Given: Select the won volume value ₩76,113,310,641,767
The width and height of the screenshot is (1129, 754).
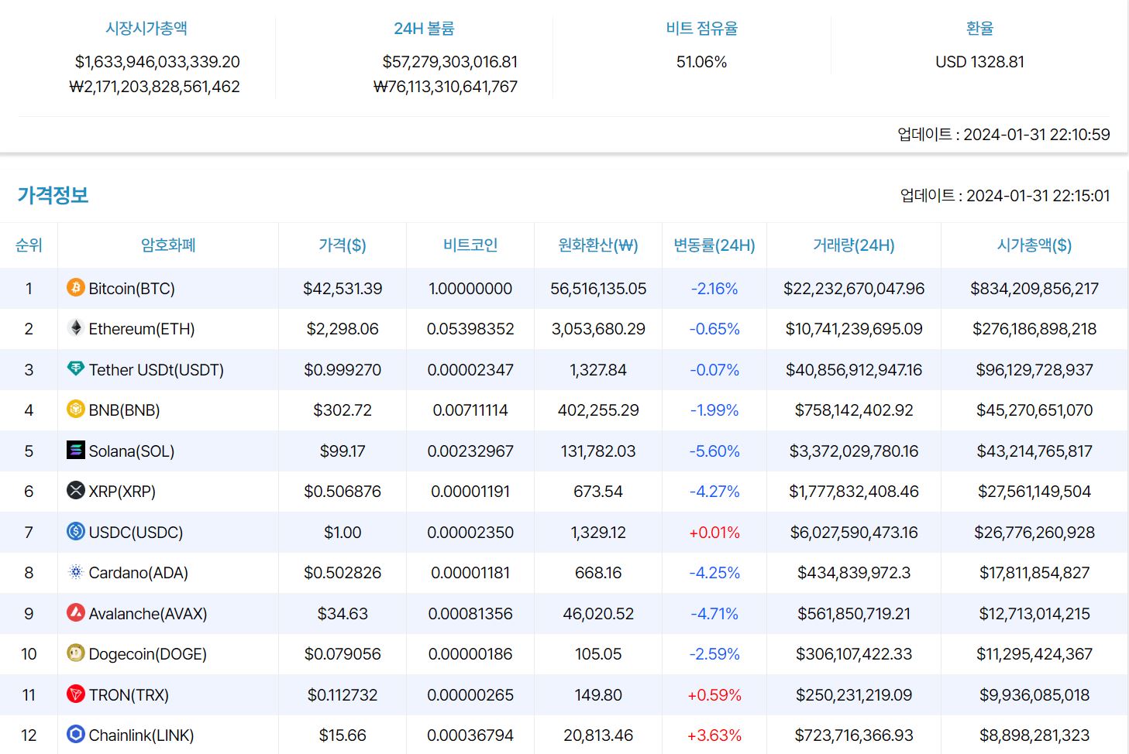Looking at the screenshot, I should 446,87.
